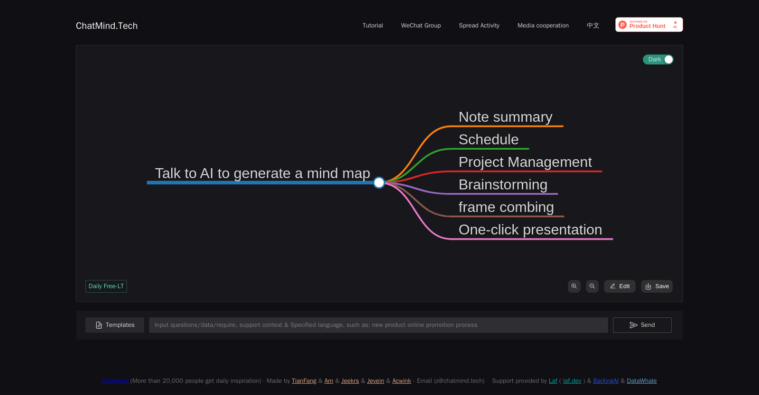Click the Product Hunt featured badge
The height and width of the screenshot is (395, 759).
[x=649, y=25]
